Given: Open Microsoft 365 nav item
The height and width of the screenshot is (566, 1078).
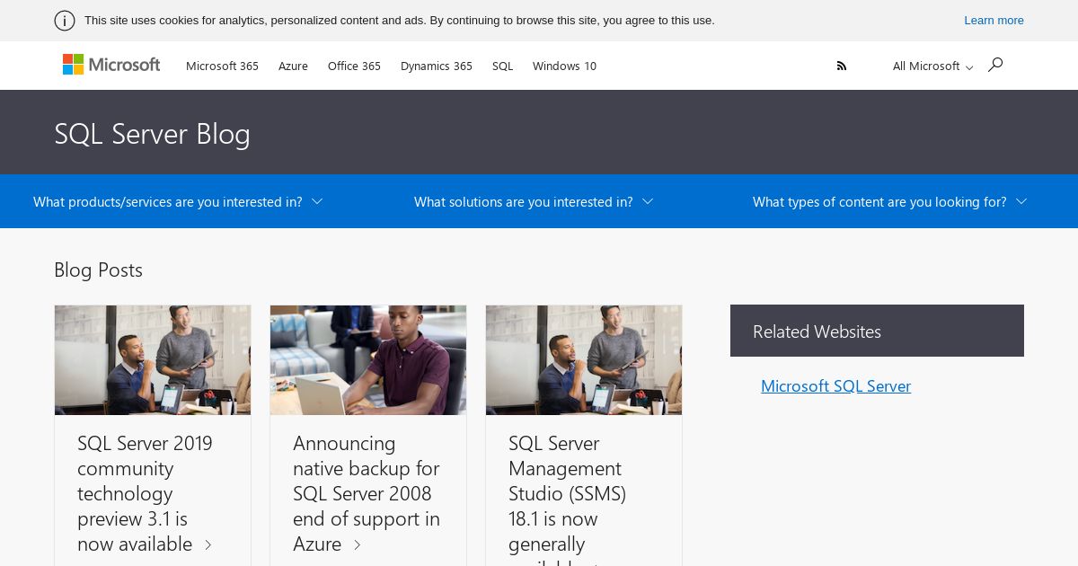Looking at the screenshot, I should 222,66.
